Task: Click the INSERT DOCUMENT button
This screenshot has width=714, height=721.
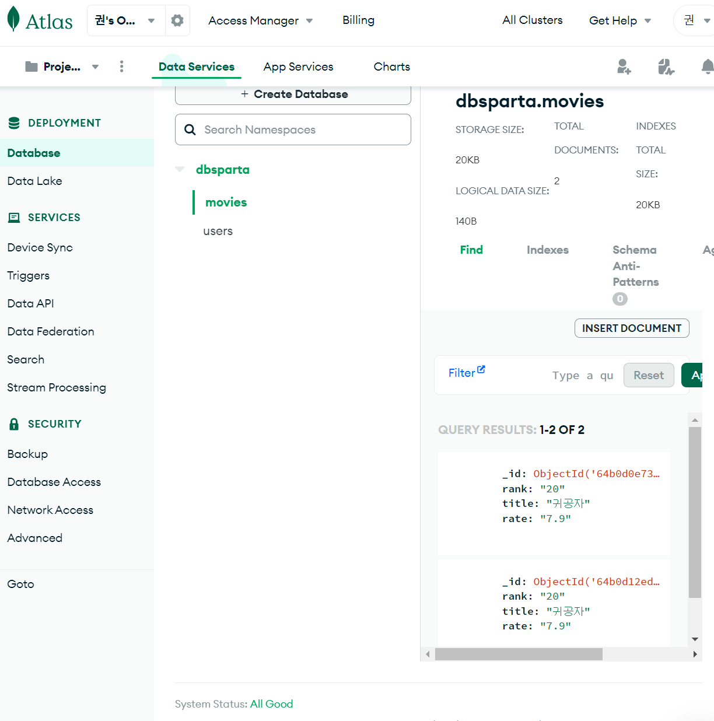Action: 632,328
